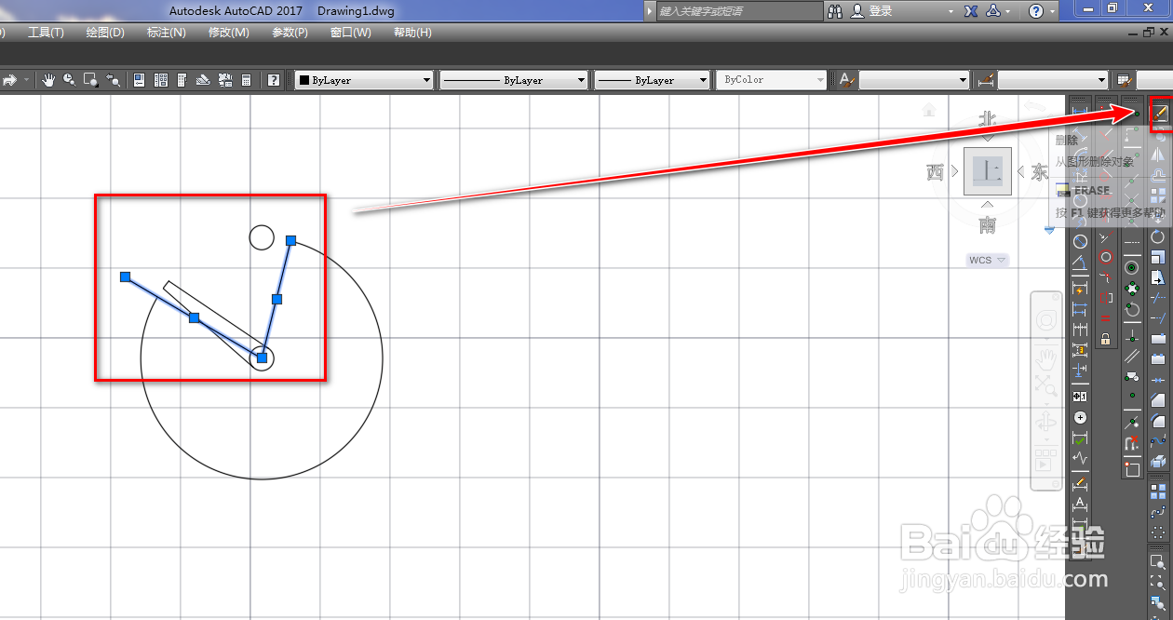Select the Dimension Edit tool
Image resolution: width=1173 pixels, height=620 pixels.
[x=1080, y=484]
